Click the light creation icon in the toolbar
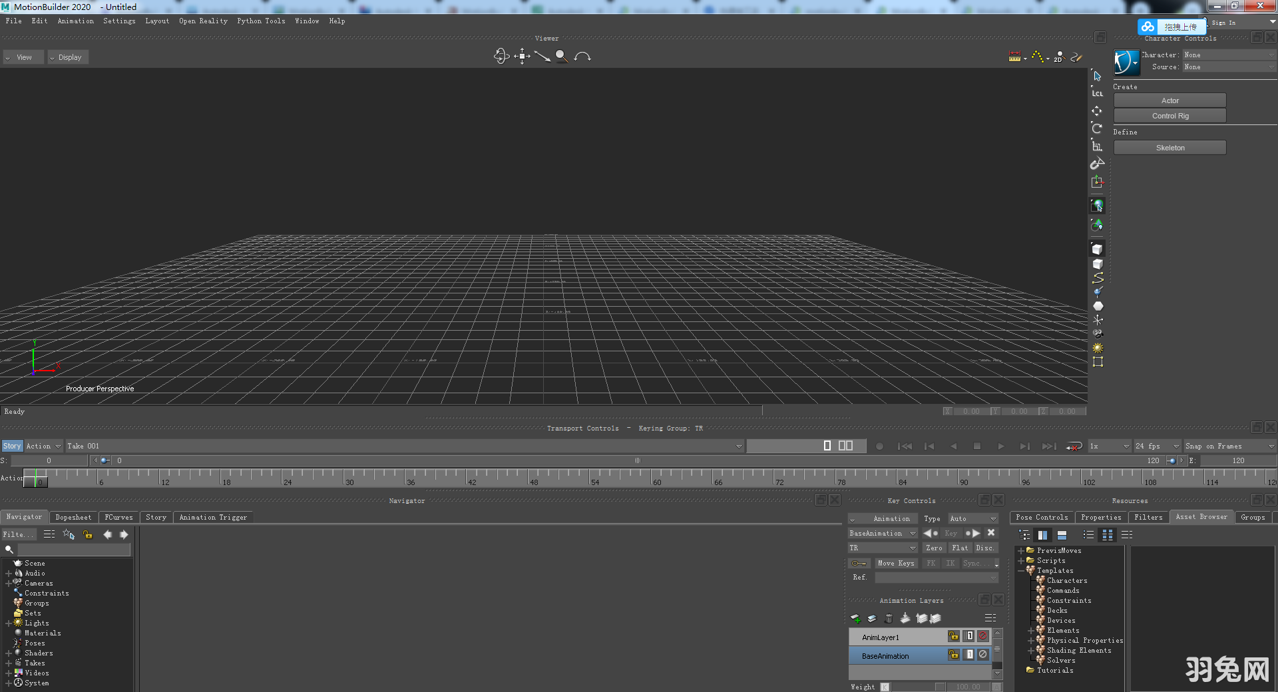 pos(1097,348)
